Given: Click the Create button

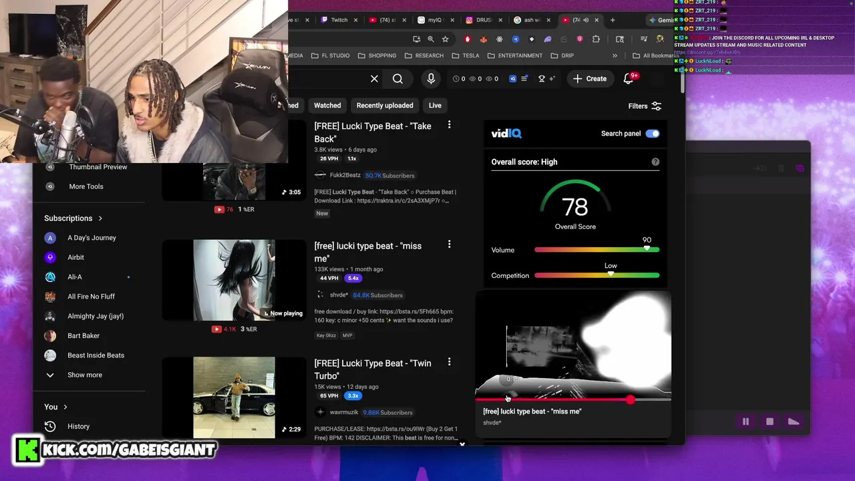Looking at the screenshot, I should pyautogui.click(x=590, y=79).
